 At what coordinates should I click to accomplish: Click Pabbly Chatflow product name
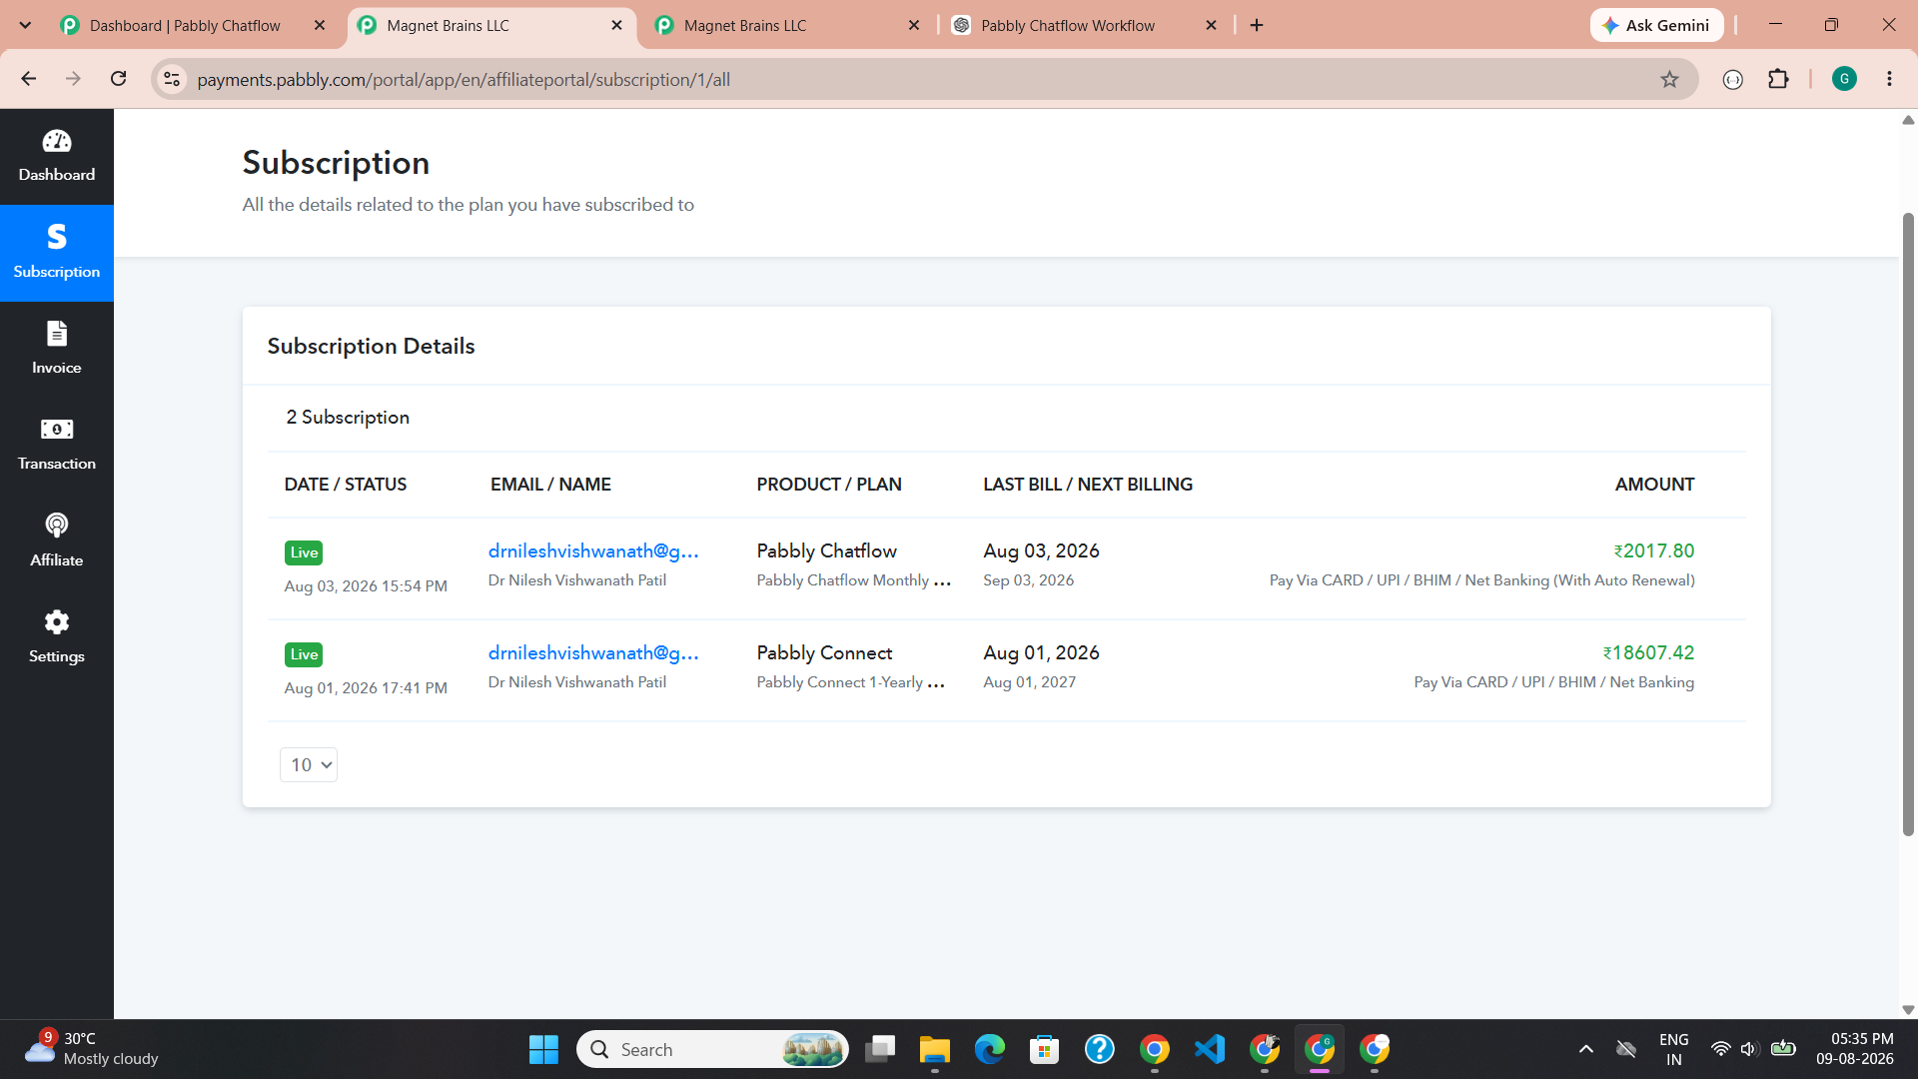826,550
